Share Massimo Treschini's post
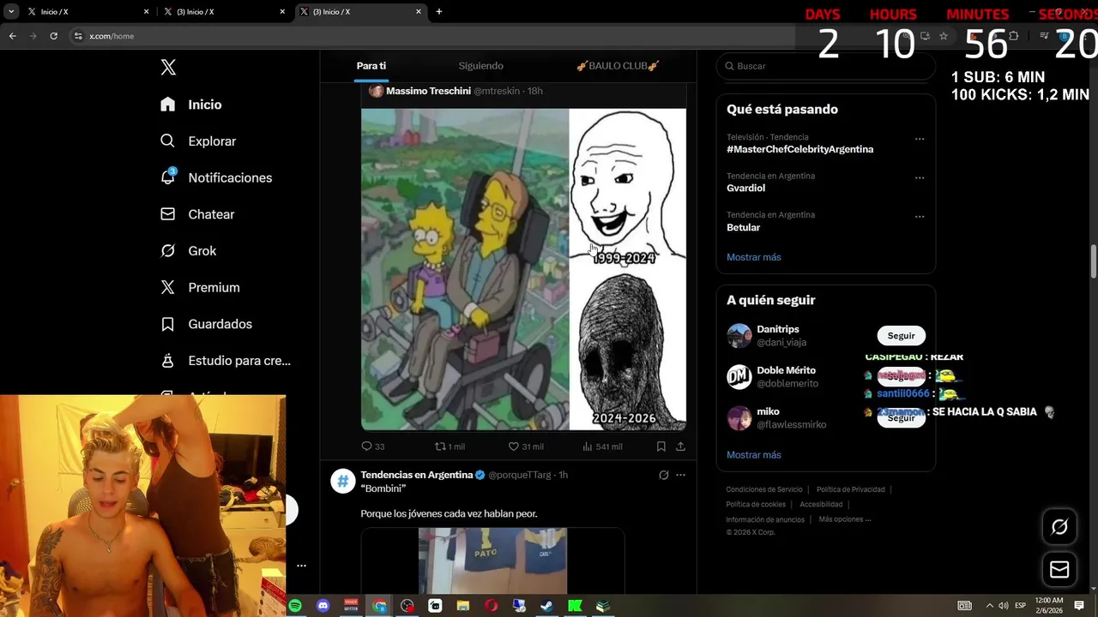The image size is (1098, 617). [x=680, y=446]
